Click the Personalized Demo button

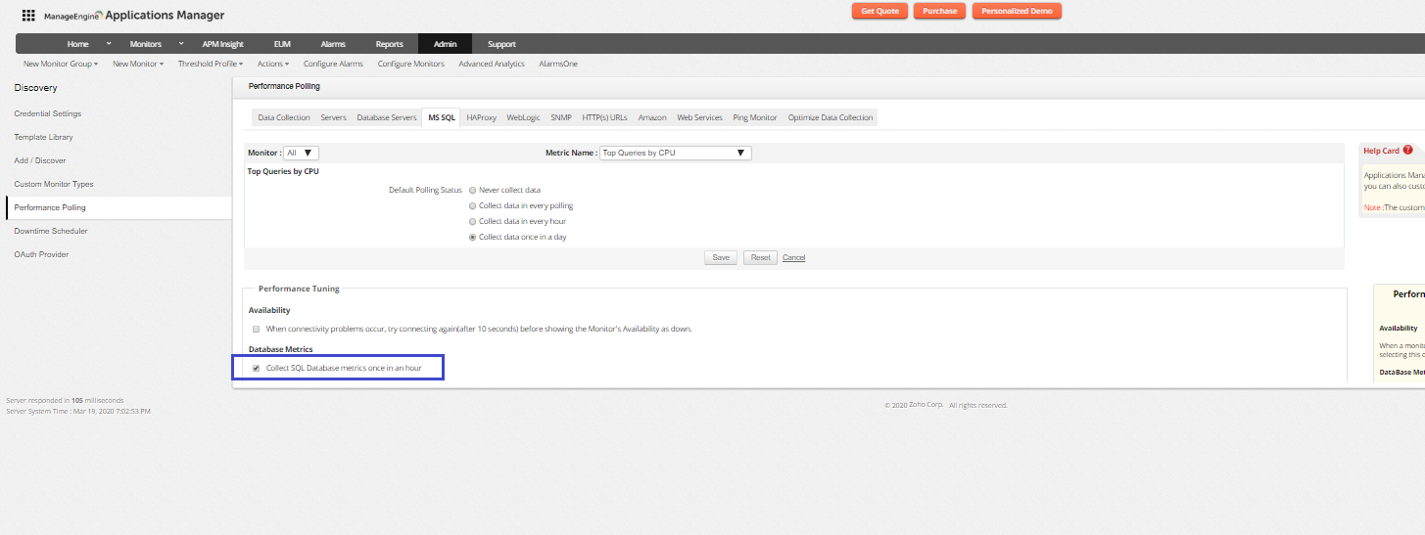coord(1017,11)
